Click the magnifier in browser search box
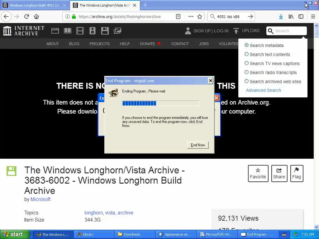 (212, 17)
